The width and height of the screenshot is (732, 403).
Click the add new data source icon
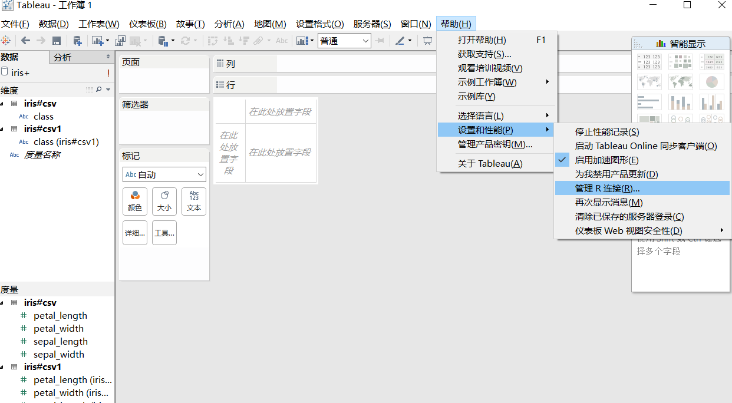coord(77,41)
